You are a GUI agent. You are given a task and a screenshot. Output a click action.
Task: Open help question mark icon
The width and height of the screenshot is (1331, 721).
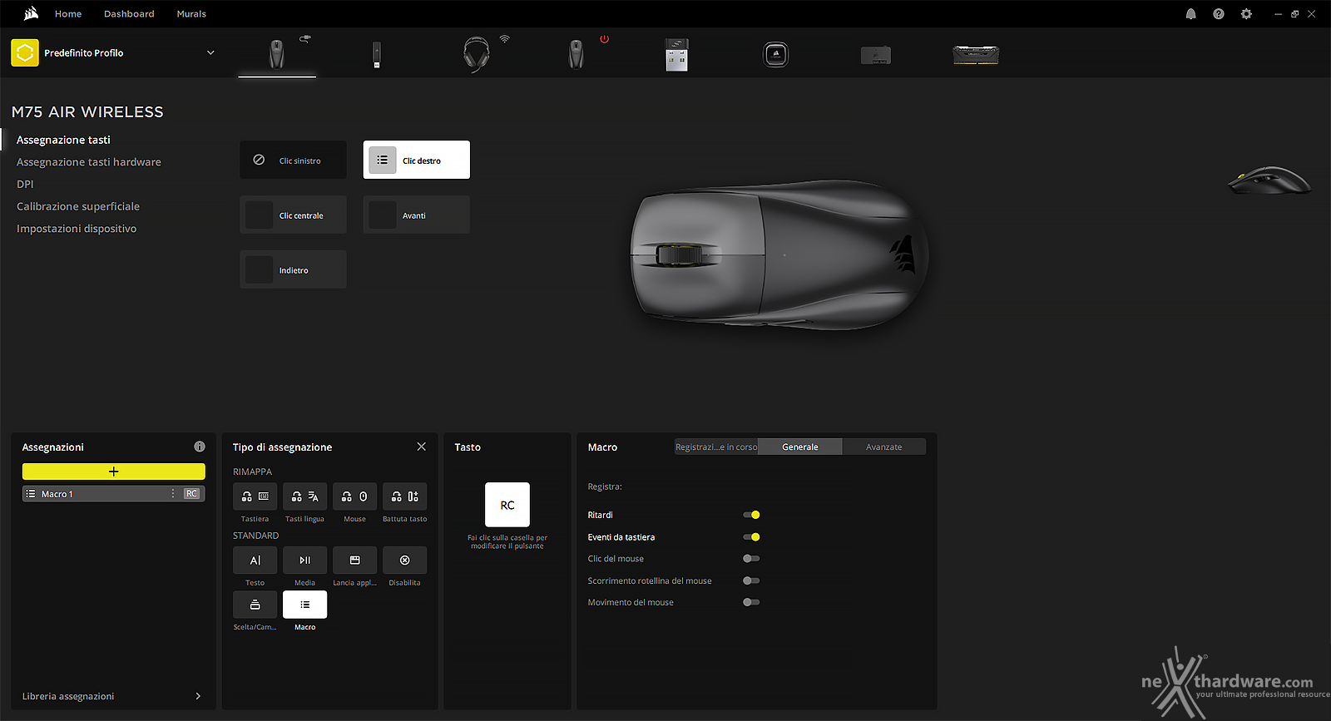(x=1219, y=14)
